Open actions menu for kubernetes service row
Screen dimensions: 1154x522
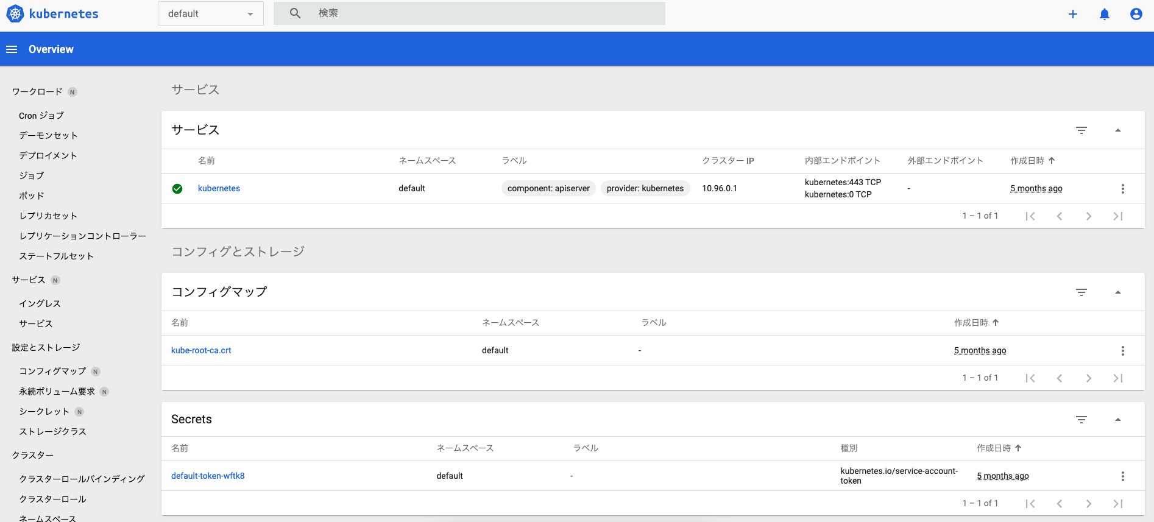pos(1123,189)
